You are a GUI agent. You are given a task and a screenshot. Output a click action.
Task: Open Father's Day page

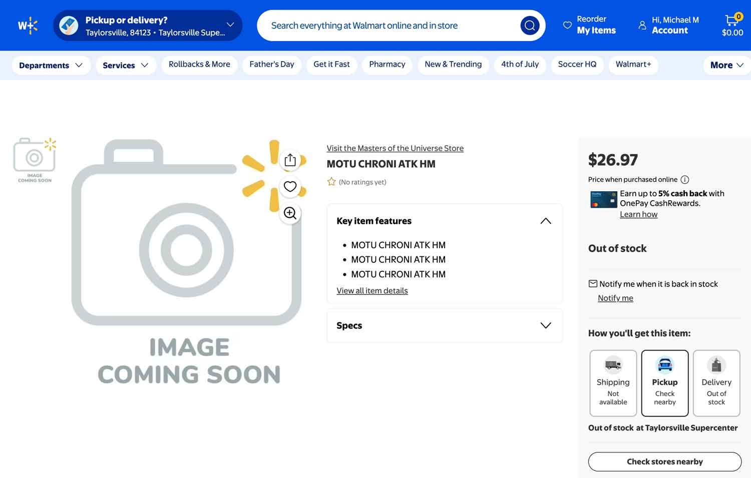[x=272, y=65]
